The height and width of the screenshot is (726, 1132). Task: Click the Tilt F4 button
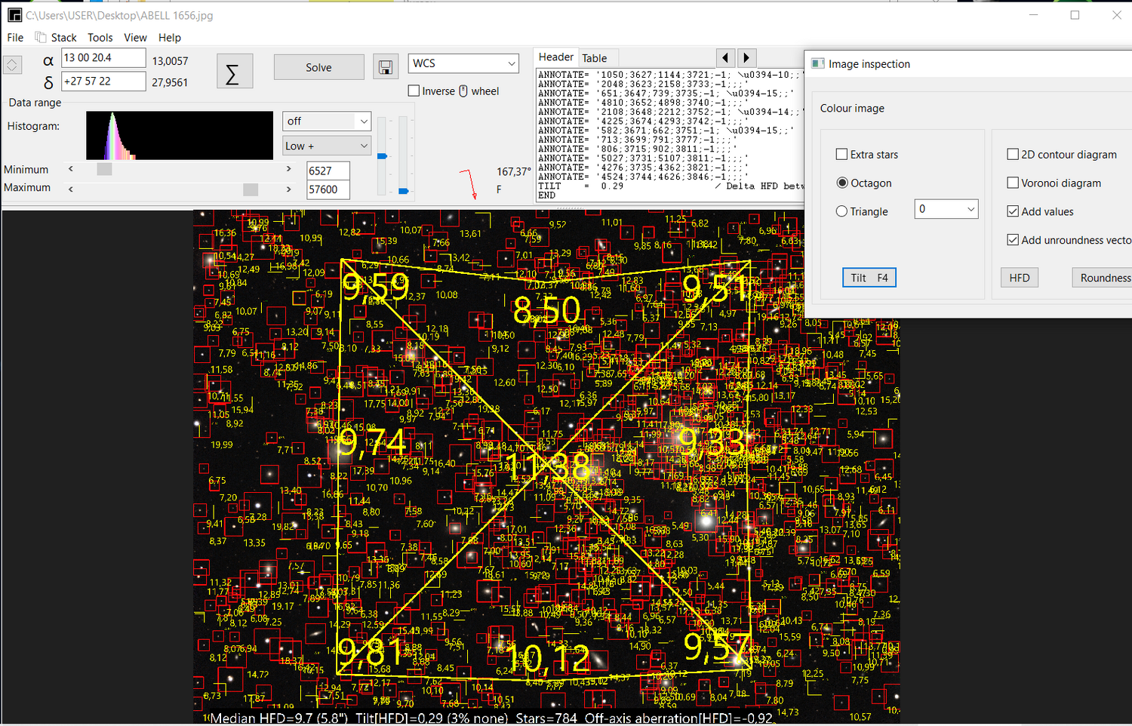point(869,278)
